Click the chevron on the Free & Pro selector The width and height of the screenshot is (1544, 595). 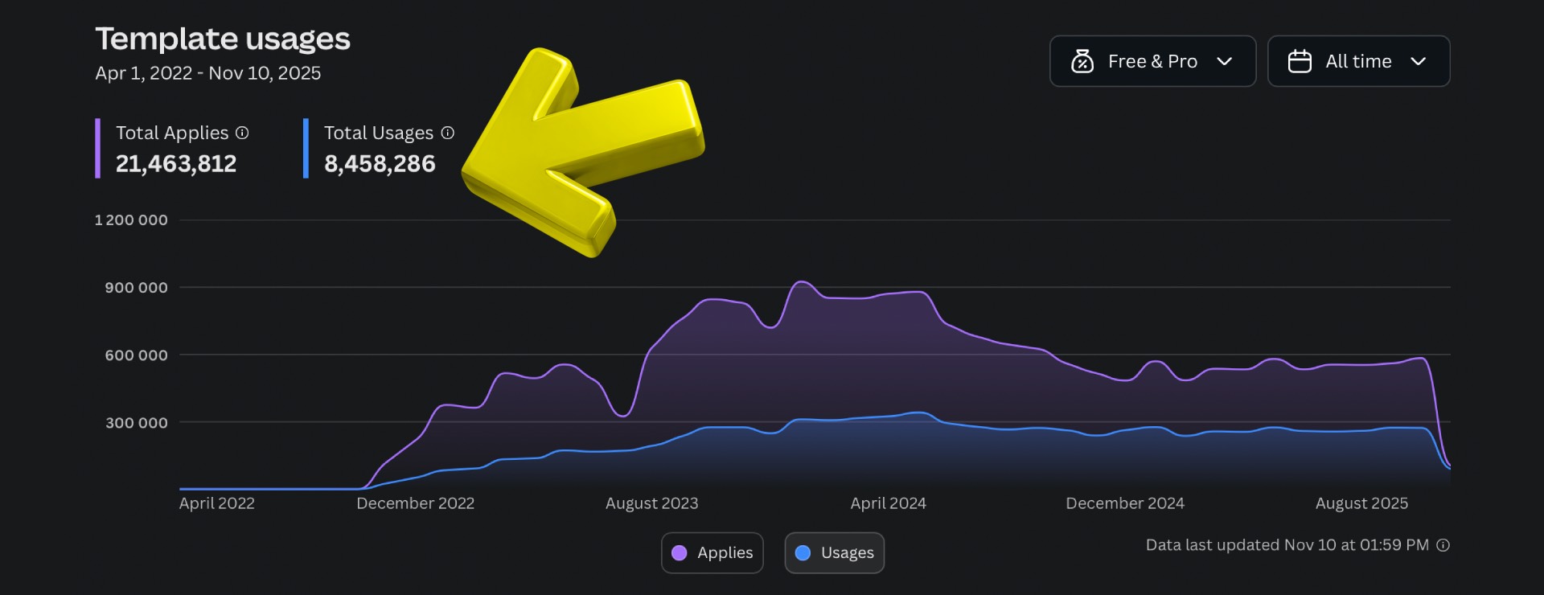pos(1225,61)
